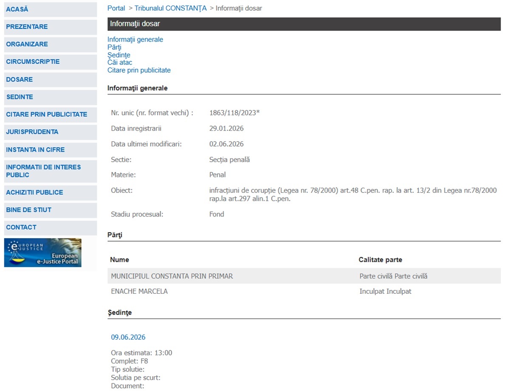Open the ORGANIZARE section

(x=51, y=44)
